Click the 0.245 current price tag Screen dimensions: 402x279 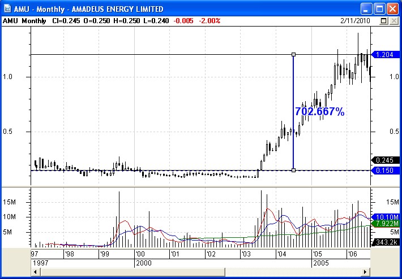(x=386, y=160)
